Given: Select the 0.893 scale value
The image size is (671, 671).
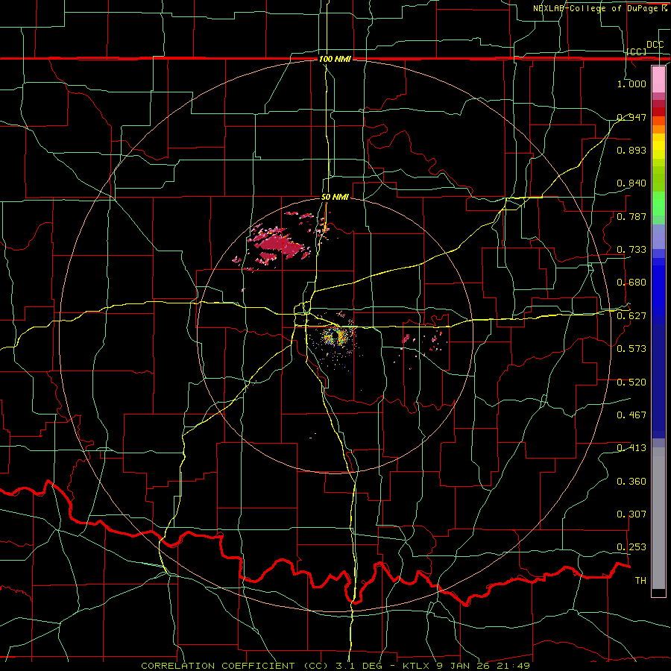Looking at the screenshot, I should click(x=631, y=150).
